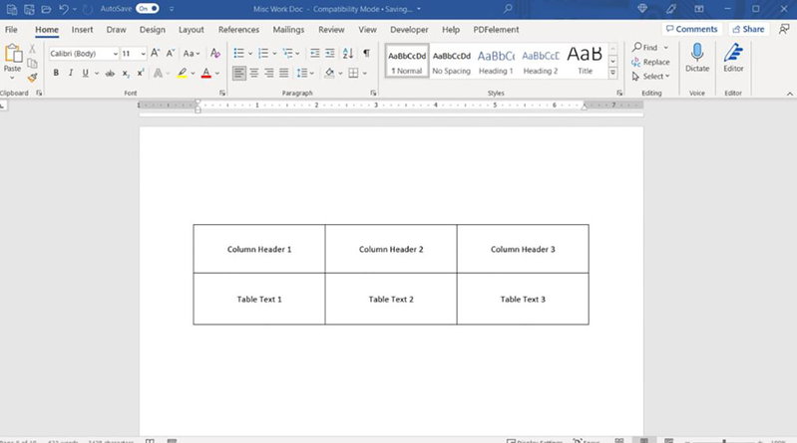Open Paragraph dialog launcher

click(373, 93)
